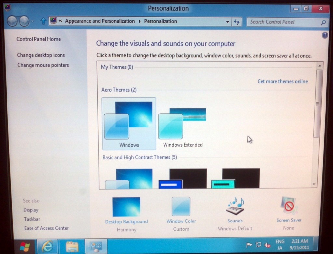
Task: Click the blue Help question mark icon
Action: (325, 35)
